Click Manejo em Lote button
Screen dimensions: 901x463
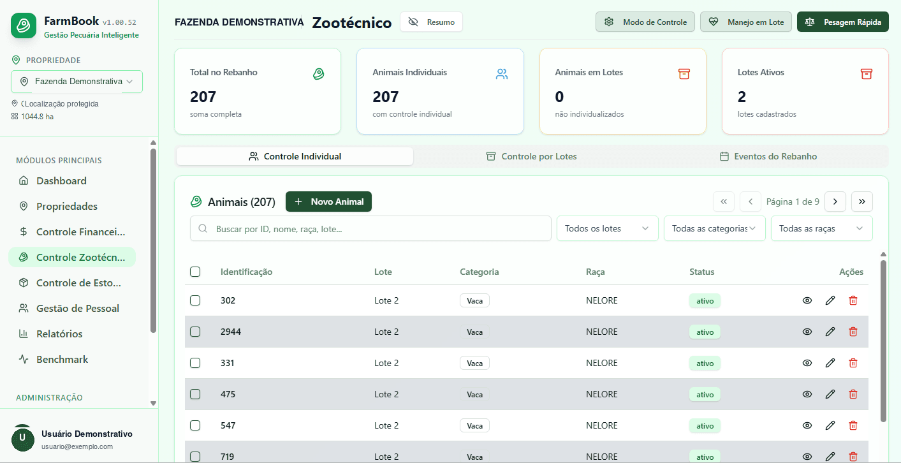(746, 22)
